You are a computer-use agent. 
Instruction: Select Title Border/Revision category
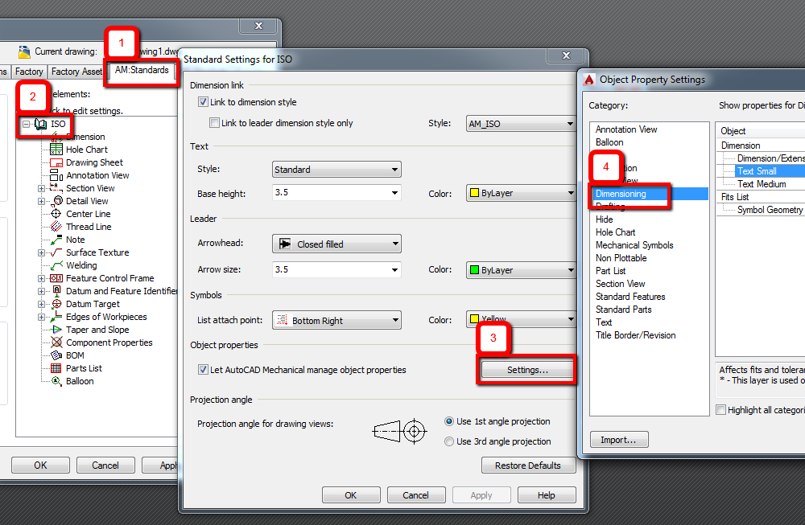pos(636,335)
